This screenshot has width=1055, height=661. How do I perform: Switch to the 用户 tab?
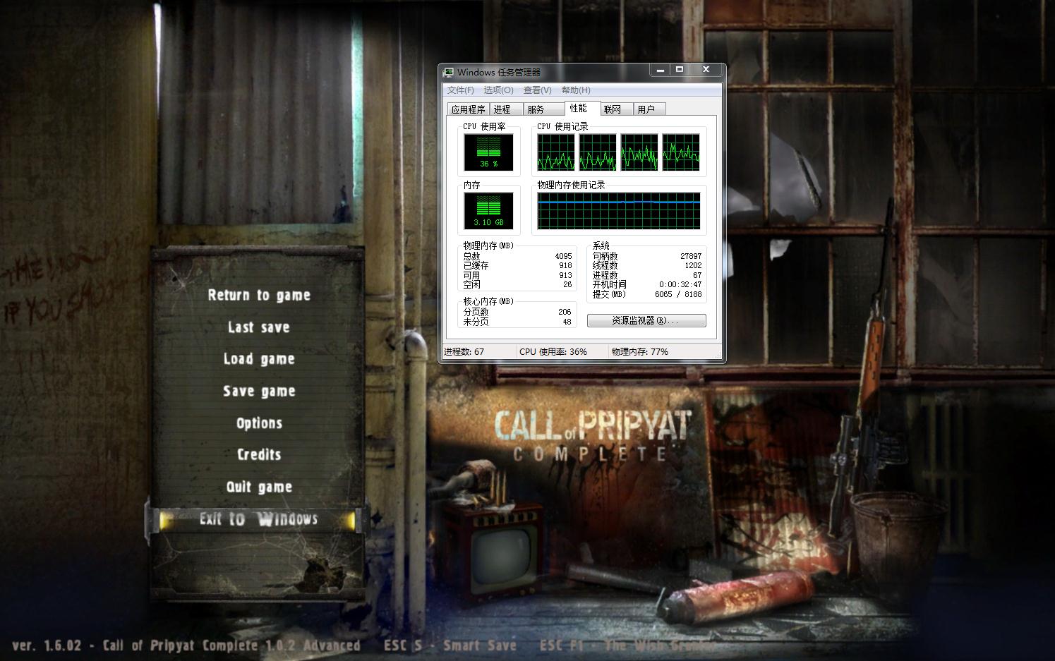tap(649, 109)
